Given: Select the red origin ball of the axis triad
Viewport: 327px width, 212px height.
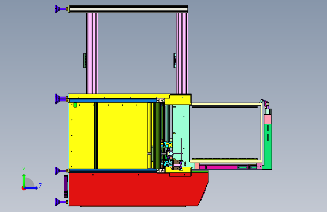Looking at the screenshot, I should [23, 188].
